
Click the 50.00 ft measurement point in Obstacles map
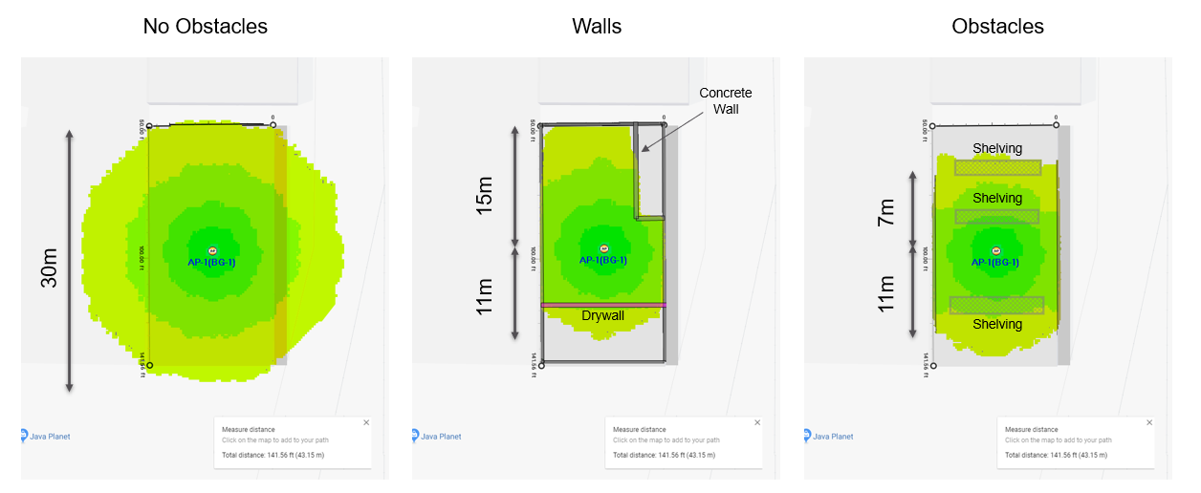click(x=932, y=126)
